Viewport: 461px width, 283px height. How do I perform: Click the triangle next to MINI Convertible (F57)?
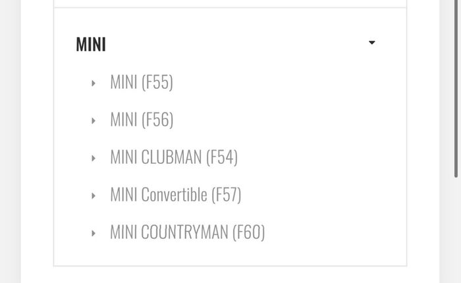(x=94, y=195)
